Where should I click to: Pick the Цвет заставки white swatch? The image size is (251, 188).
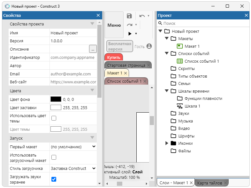[x=56, y=108]
